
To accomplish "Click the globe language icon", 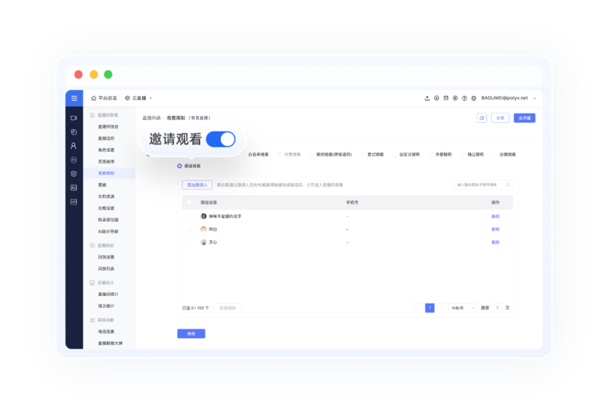I will (474, 98).
